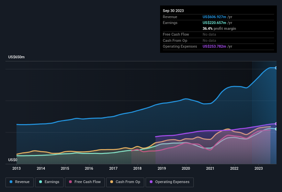Click the Revenue endpoint marker on chart
Image resolution: width=282 pixels, height=192 pixels.
click(276, 68)
